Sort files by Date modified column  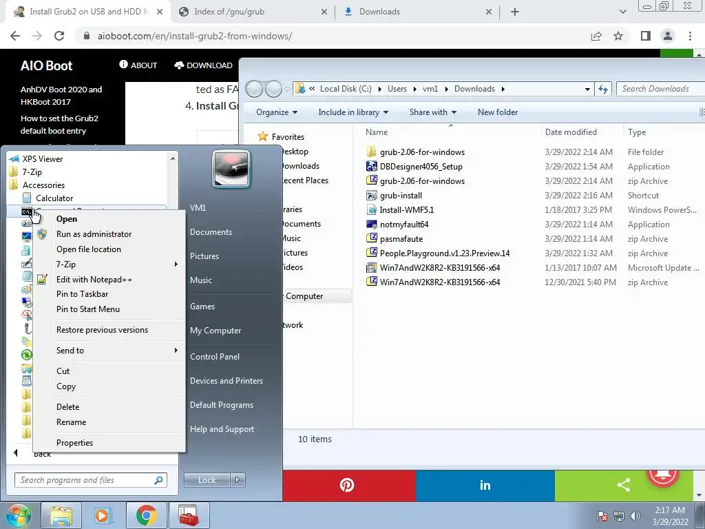[571, 132]
